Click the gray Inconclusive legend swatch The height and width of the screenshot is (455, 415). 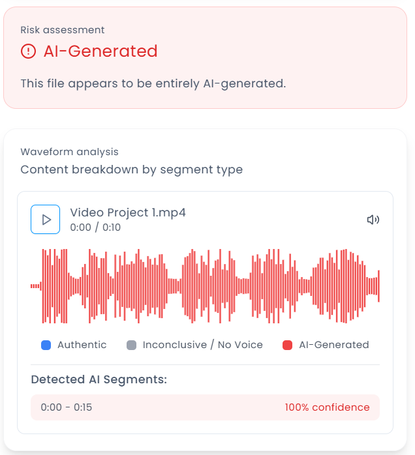[x=131, y=345]
